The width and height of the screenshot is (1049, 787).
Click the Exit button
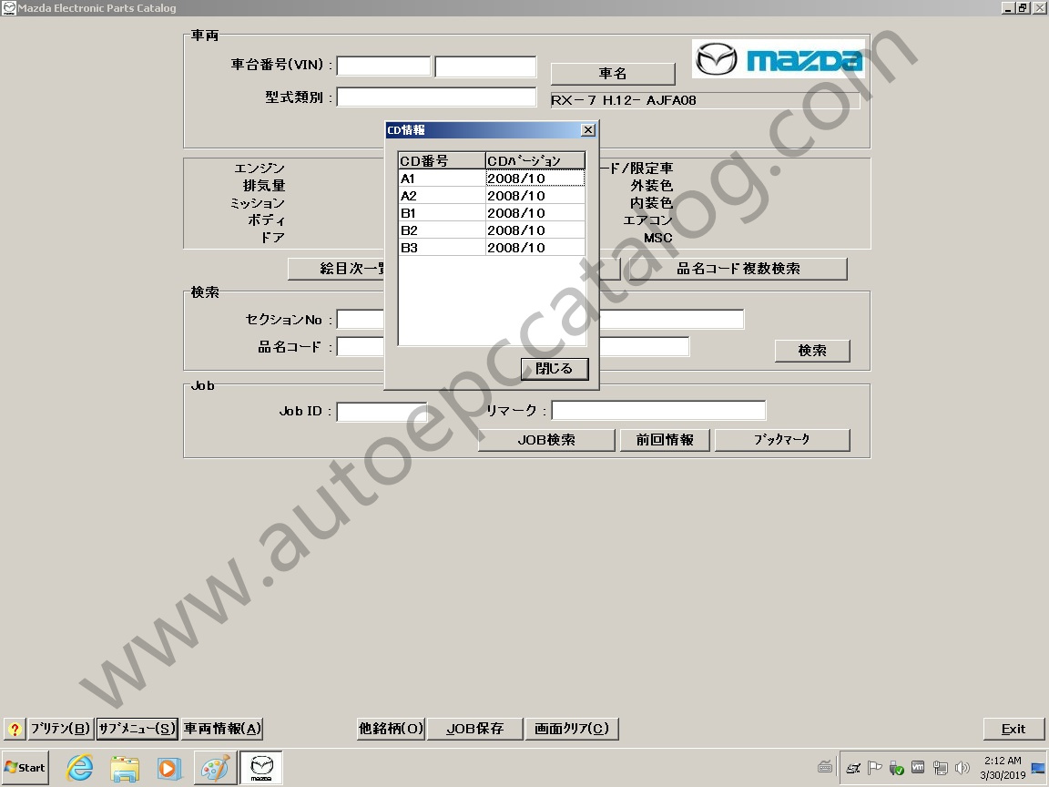(1013, 729)
